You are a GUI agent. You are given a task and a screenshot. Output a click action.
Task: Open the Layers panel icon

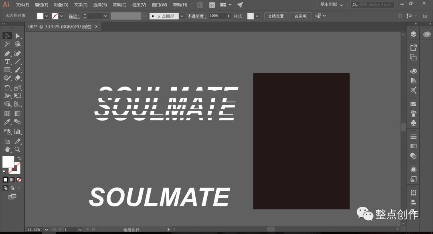pos(413,34)
